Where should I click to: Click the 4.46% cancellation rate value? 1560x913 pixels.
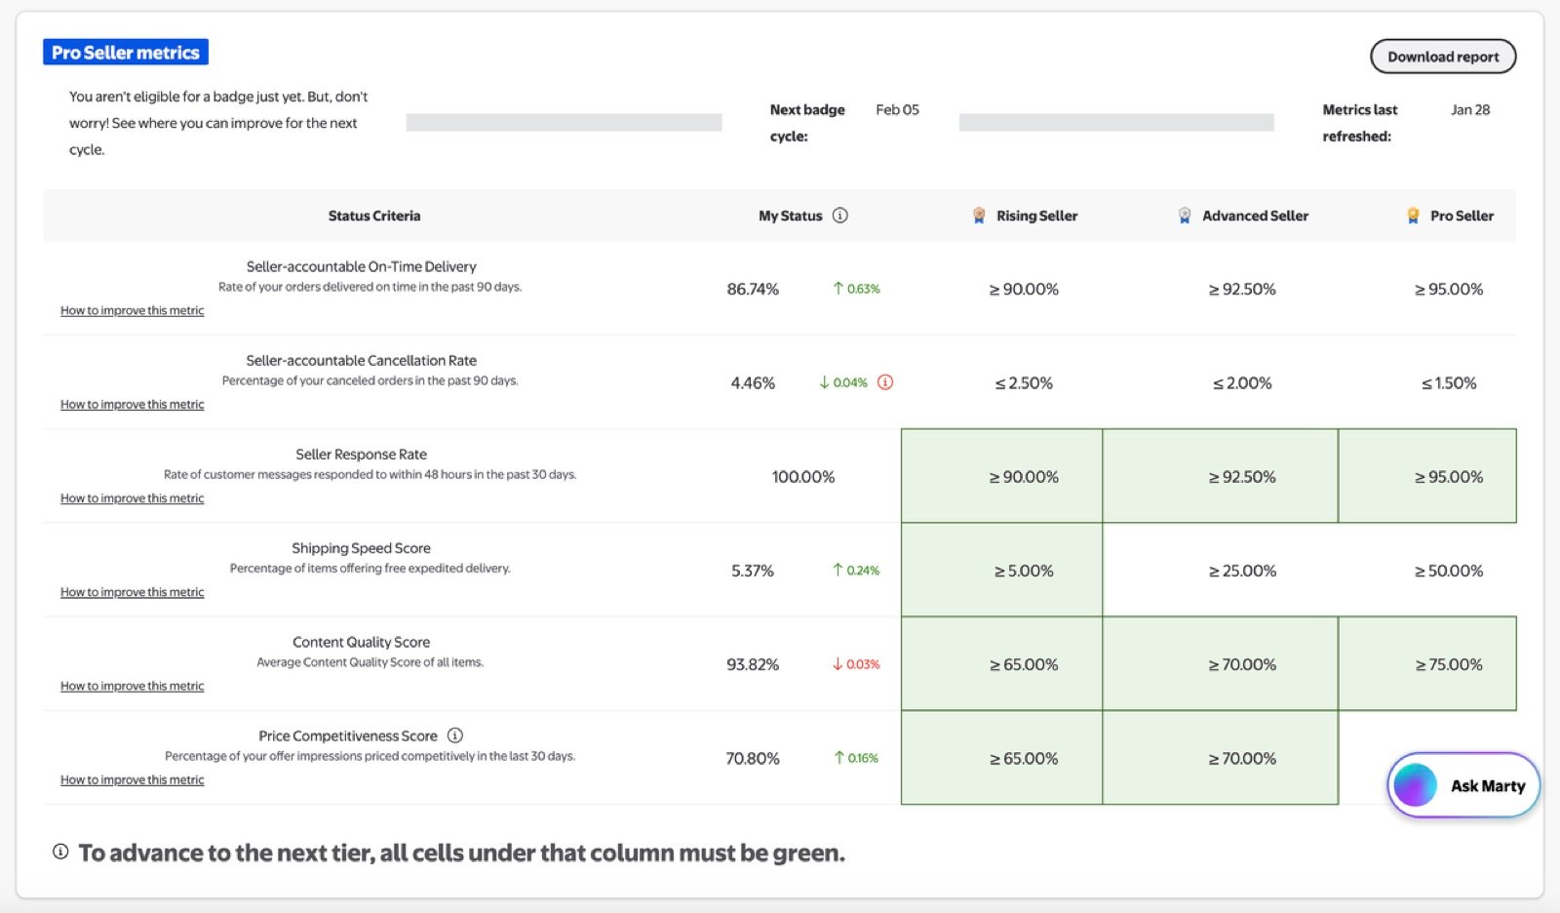[753, 382]
